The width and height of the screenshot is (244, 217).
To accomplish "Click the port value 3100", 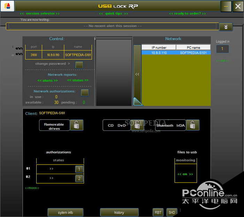I will pos(33,55).
